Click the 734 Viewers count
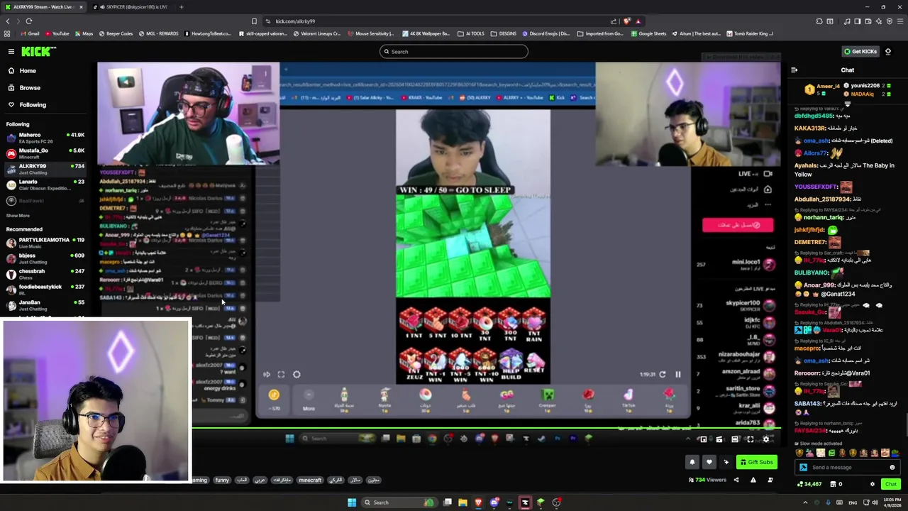Viewport: 908px width, 511px height. pos(707,480)
